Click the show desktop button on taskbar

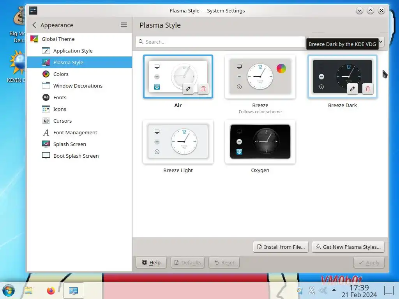point(389,290)
